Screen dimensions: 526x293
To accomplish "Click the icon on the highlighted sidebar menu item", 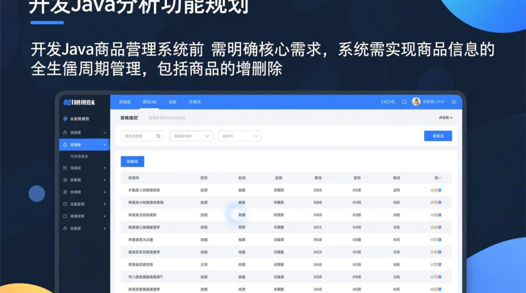I will coord(65,145).
